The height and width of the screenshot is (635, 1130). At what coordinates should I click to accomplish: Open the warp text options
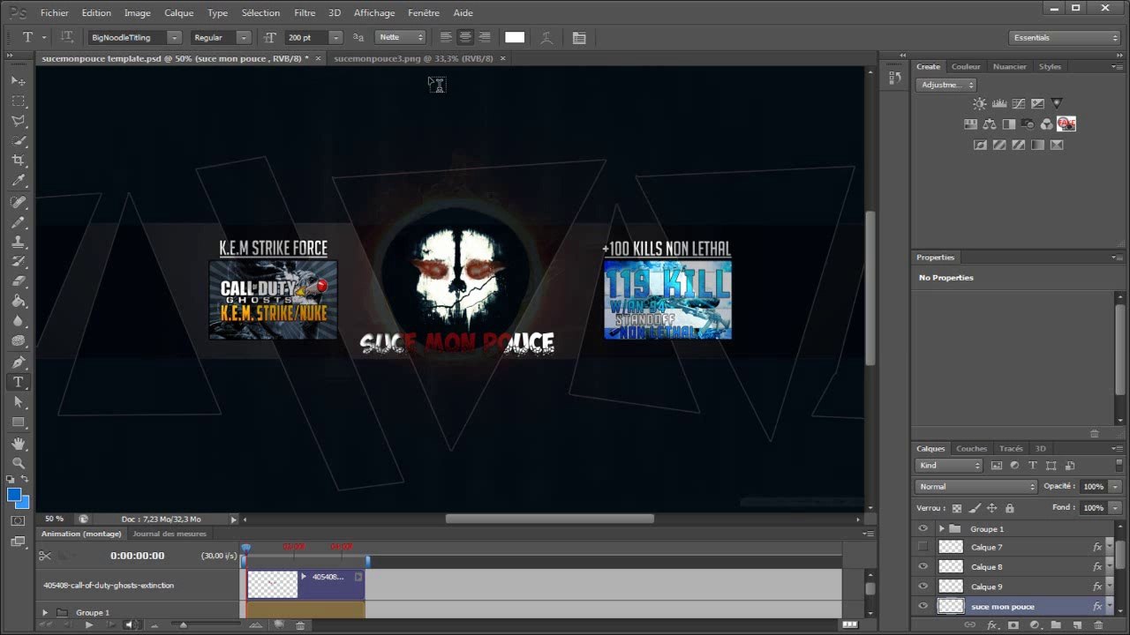tap(546, 38)
